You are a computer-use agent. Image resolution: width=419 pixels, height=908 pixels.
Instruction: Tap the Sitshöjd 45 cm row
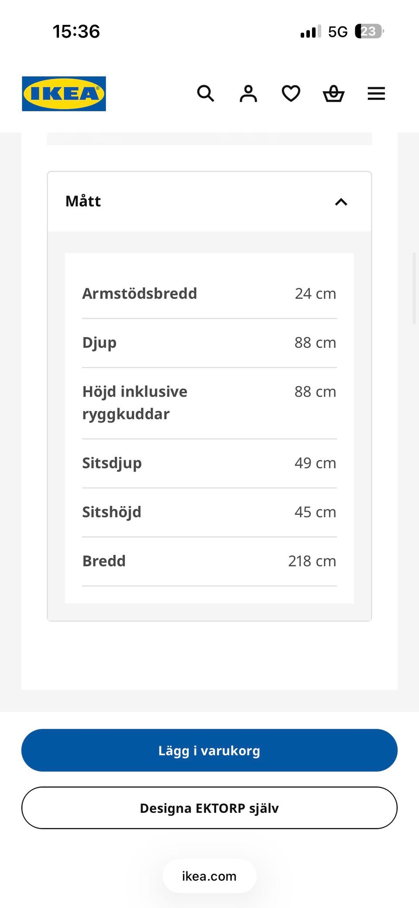click(x=209, y=512)
